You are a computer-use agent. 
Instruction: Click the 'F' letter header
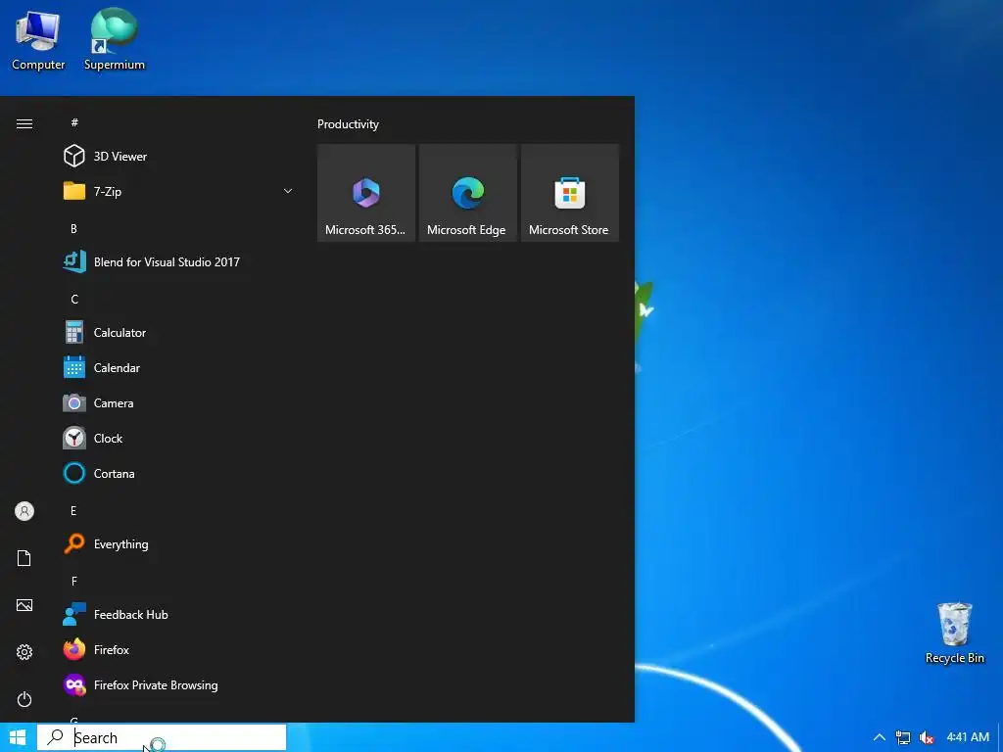tap(74, 582)
